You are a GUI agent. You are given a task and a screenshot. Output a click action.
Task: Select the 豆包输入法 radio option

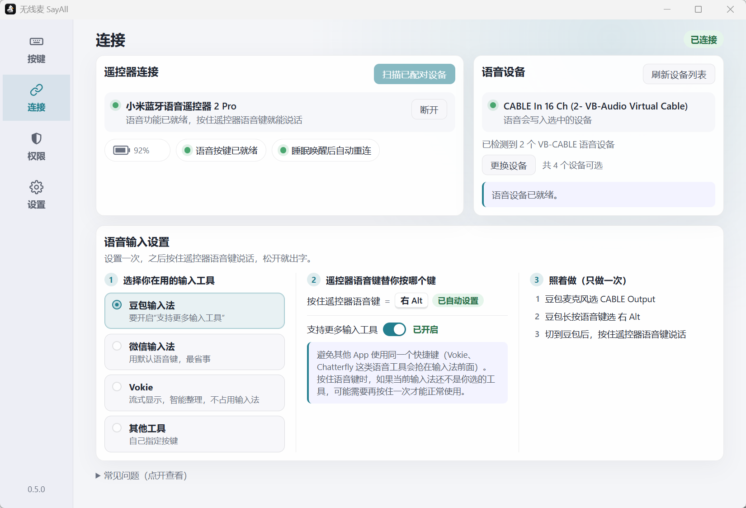click(x=194, y=311)
